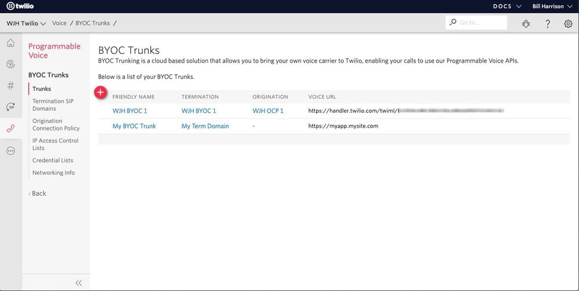Click the debugger bug icon
Screen dimensions: 579x291
coord(526,23)
